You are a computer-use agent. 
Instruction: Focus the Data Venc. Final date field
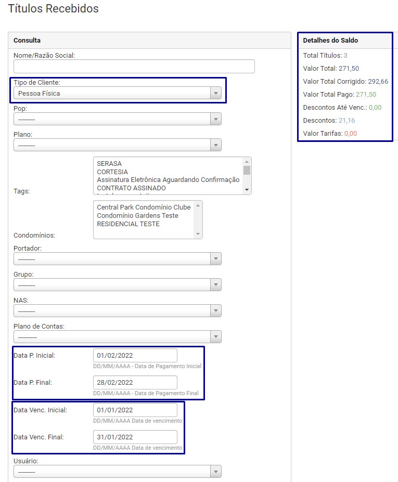(135, 437)
